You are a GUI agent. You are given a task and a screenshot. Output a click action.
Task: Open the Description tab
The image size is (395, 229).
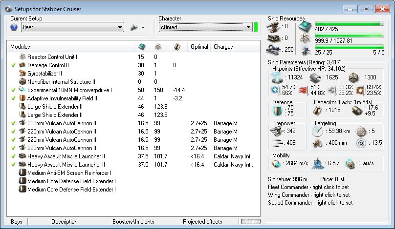click(x=65, y=222)
